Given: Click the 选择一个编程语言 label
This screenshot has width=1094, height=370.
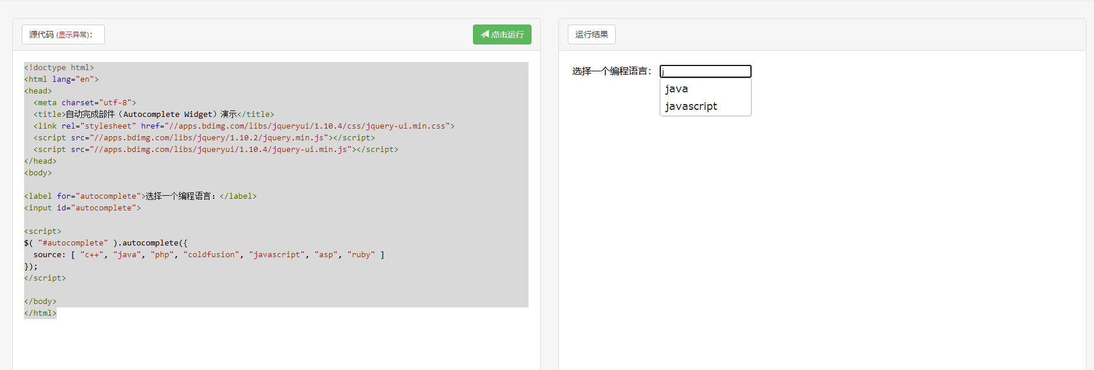Looking at the screenshot, I should [x=612, y=71].
